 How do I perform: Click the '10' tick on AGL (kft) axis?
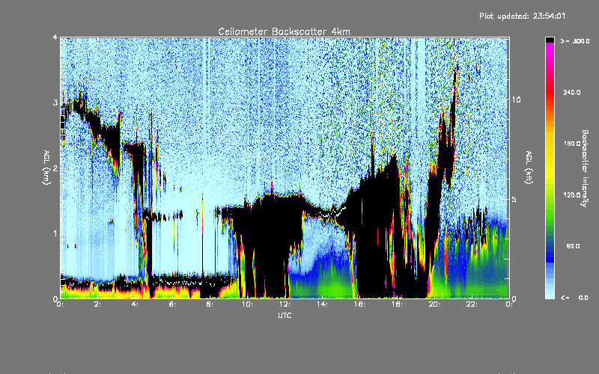click(516, 99)
